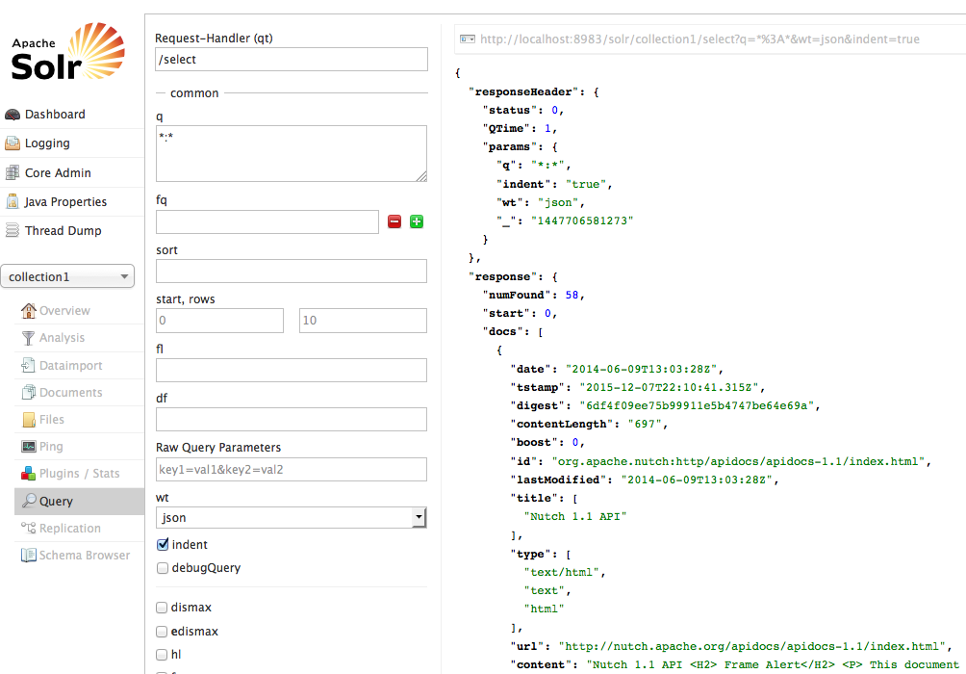Click the Replication nodes icon
The image size is (966, 674).
click(28, 528)
